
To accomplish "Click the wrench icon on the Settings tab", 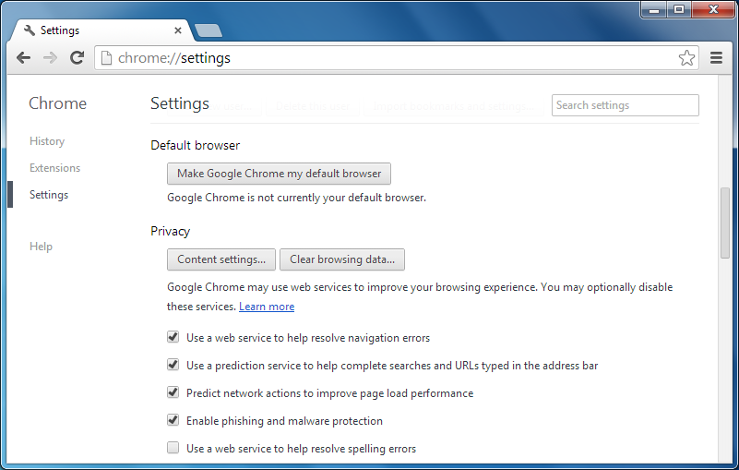I will (x=30, y=30).
